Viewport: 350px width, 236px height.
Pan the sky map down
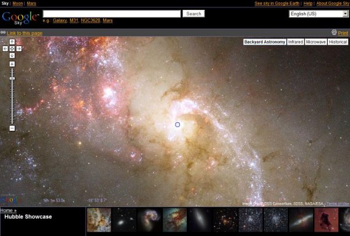coord(12,55)
